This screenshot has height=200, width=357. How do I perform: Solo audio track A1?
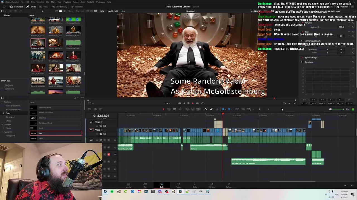click(x=105, y=140)
